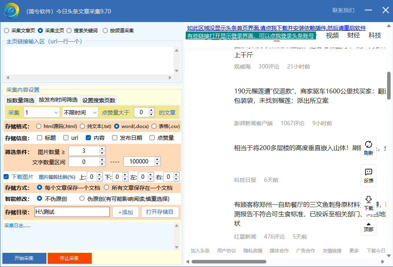This screenshot has width=393, height=267.
Task: Click 联系我们 link
Action: coord(343,10)
